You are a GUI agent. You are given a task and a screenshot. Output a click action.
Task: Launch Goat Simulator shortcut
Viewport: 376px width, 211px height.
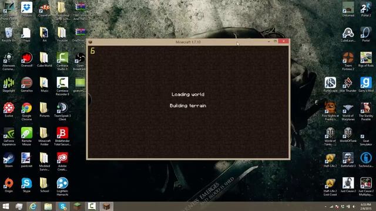(x=366, y=138)
